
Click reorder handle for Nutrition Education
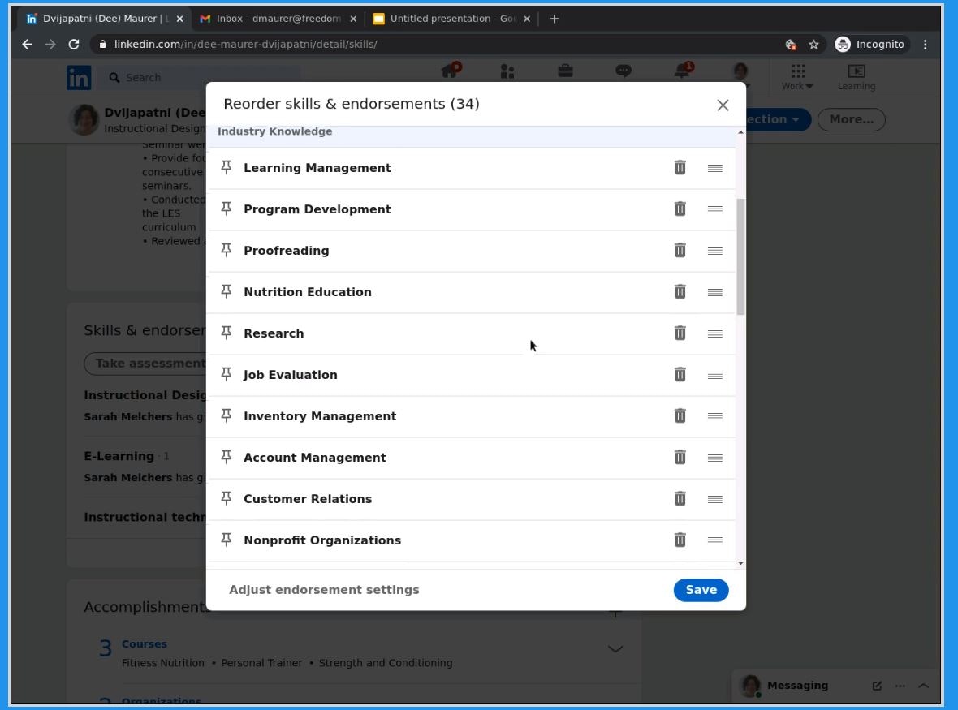pyautogui.click(x=714, y=292)
